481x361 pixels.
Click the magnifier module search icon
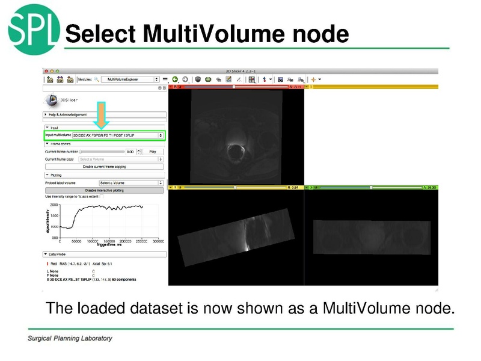coord(96,78)
